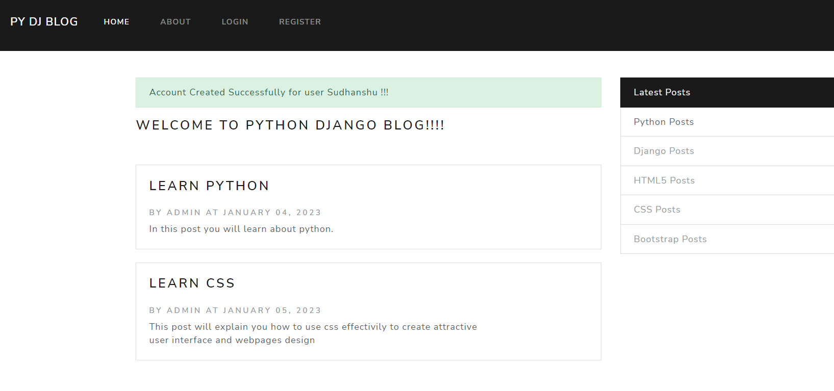The width and height of the screenshot is (834, 391).
Task: Open Bootstrap Posts in the sidebar
Action: [727, 239]
